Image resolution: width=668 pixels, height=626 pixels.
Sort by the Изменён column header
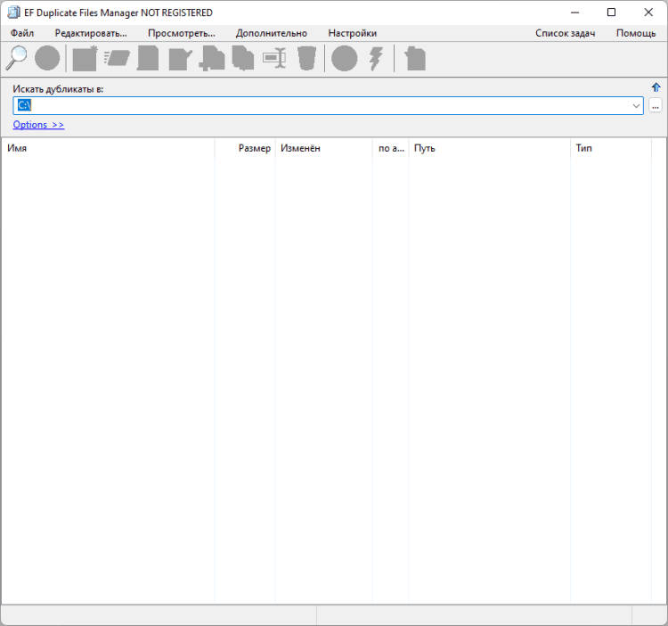coord(324,148)
